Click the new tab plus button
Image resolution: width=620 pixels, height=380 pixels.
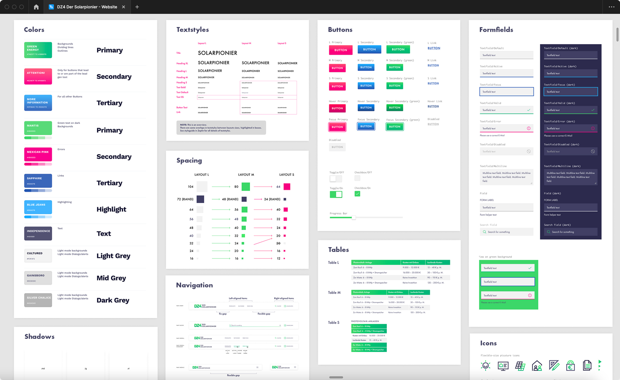click(x=137, y=7)
